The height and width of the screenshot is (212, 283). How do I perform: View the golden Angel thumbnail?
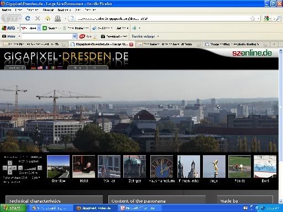click(x=214, y=167)
